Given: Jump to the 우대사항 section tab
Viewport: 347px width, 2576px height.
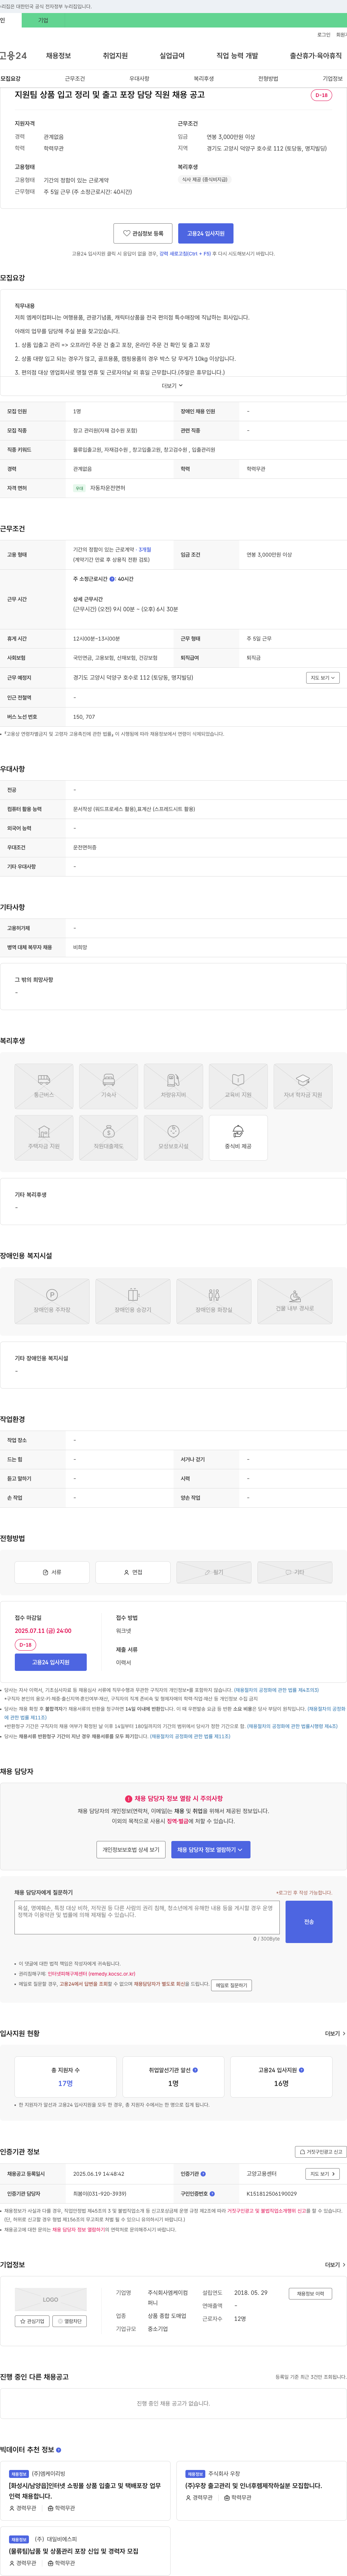Looking at the screenshot, I should point(139,78).
